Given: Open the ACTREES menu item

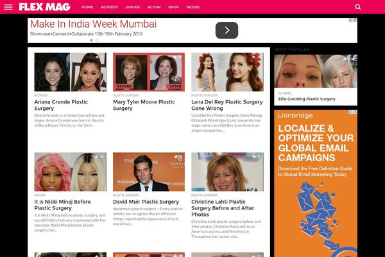Looking at the screenshot, I should [x=109, y=7].
